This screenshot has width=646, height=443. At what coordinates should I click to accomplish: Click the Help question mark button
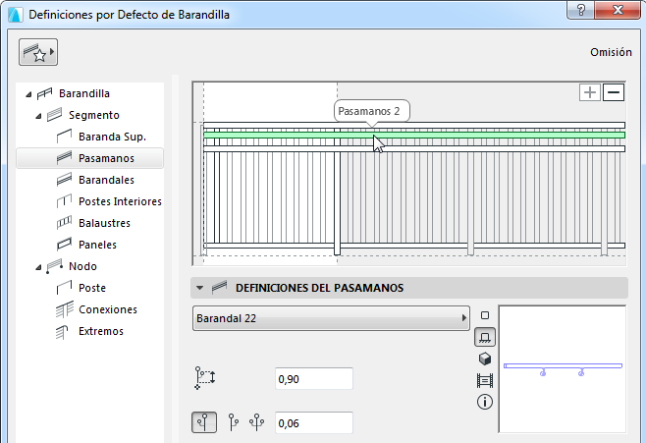click(581, 10)
